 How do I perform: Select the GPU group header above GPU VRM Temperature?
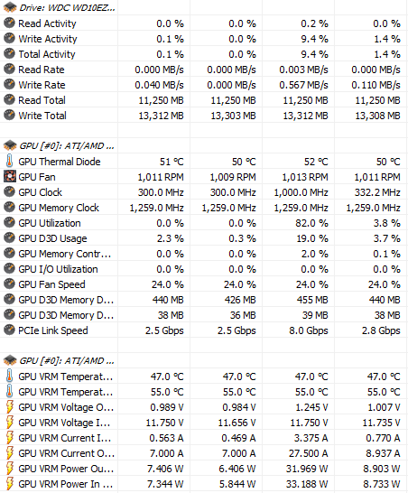tap(59, 360)
